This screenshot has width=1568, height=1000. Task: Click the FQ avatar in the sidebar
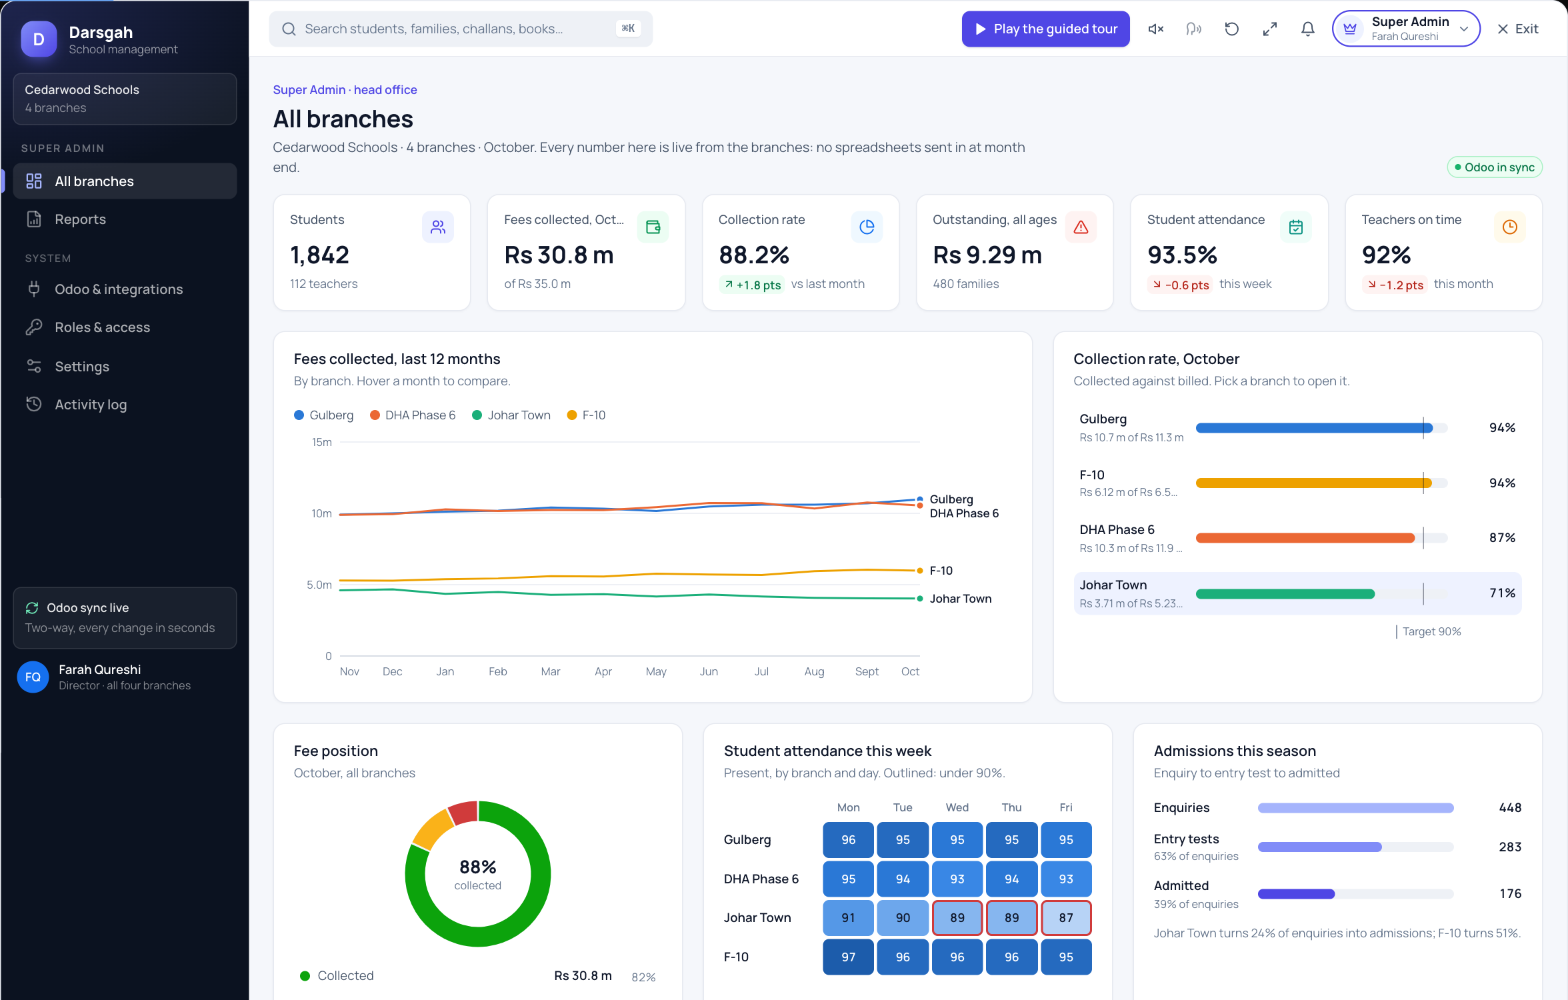tap(33, 677)
